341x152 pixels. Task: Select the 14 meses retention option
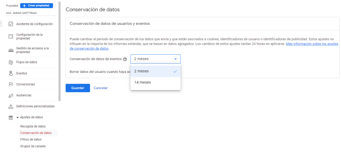pyautogui.click(x=143, y=82)
